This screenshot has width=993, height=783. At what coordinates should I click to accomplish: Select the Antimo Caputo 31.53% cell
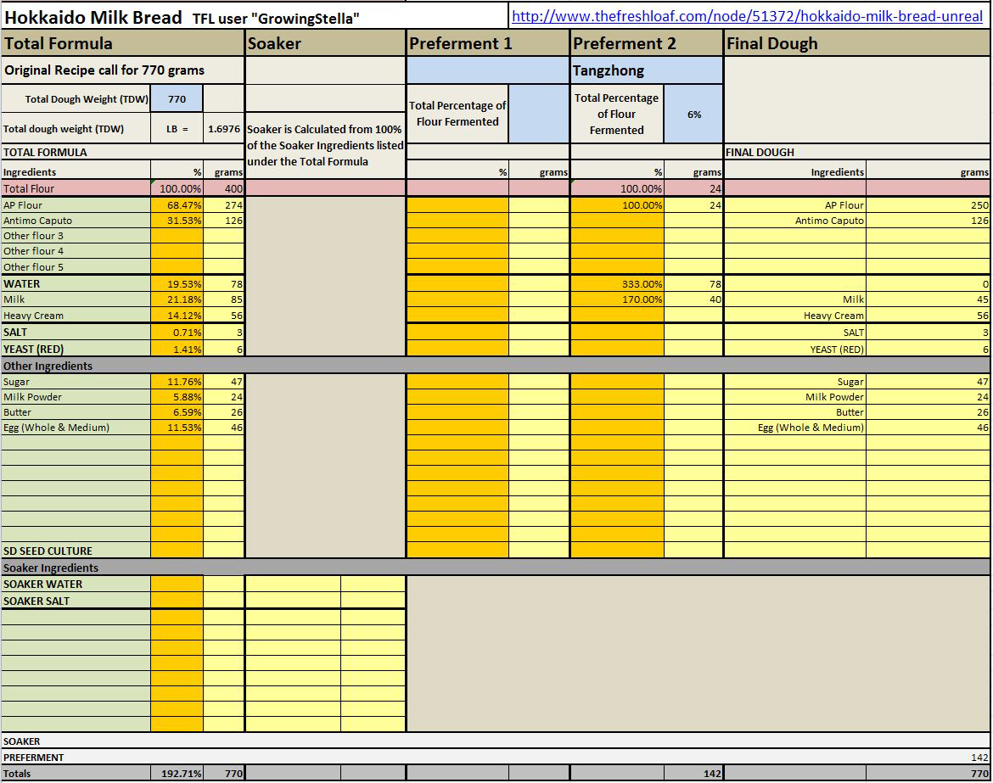(177, 221)
